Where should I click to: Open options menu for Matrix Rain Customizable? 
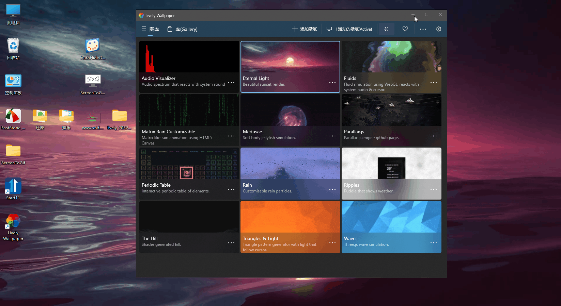pyautogui.click(x=231, y=136)
